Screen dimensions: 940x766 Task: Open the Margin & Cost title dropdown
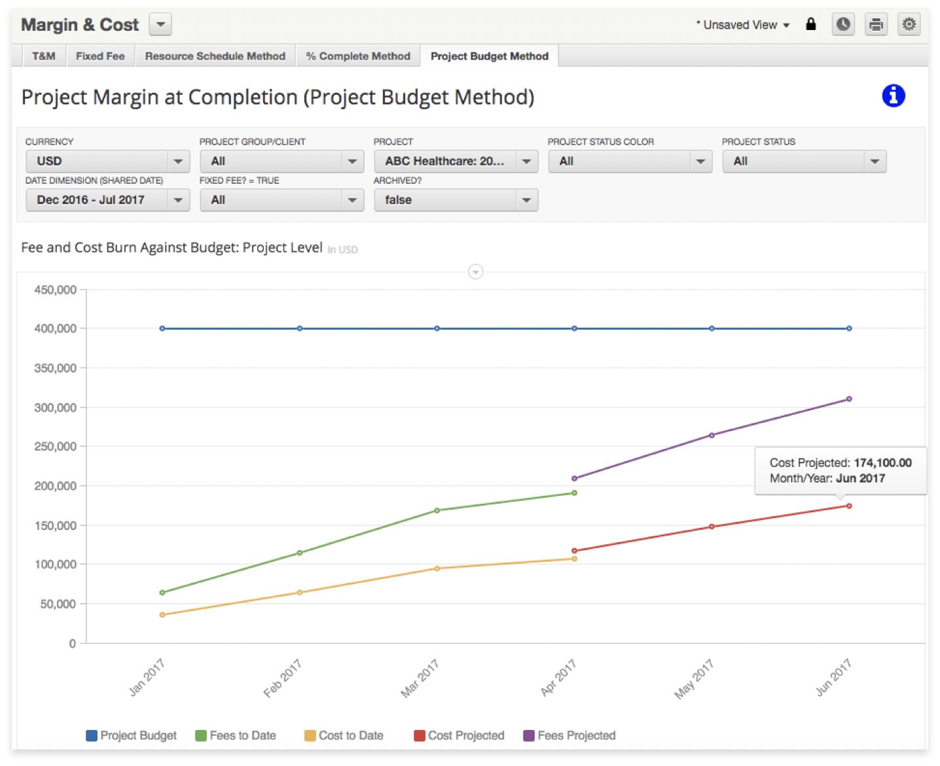(x=160, y=24)
